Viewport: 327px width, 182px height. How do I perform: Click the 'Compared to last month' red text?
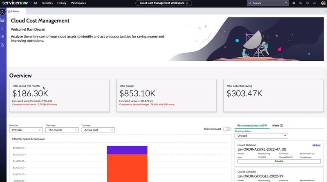click(x=35, y=104)
